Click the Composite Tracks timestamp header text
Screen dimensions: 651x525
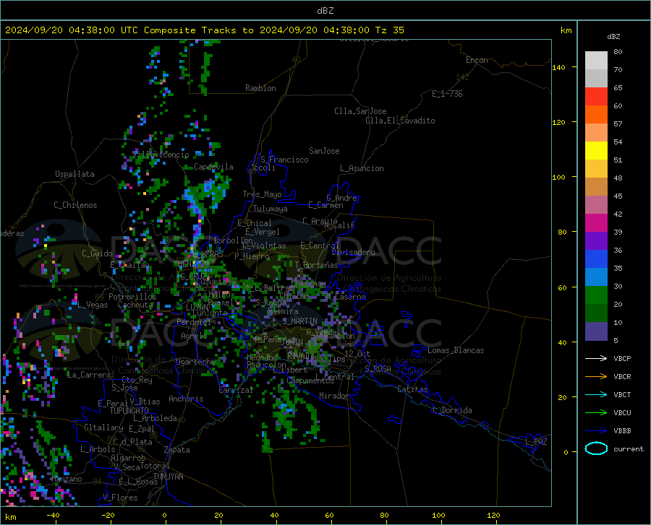[204, 30]
